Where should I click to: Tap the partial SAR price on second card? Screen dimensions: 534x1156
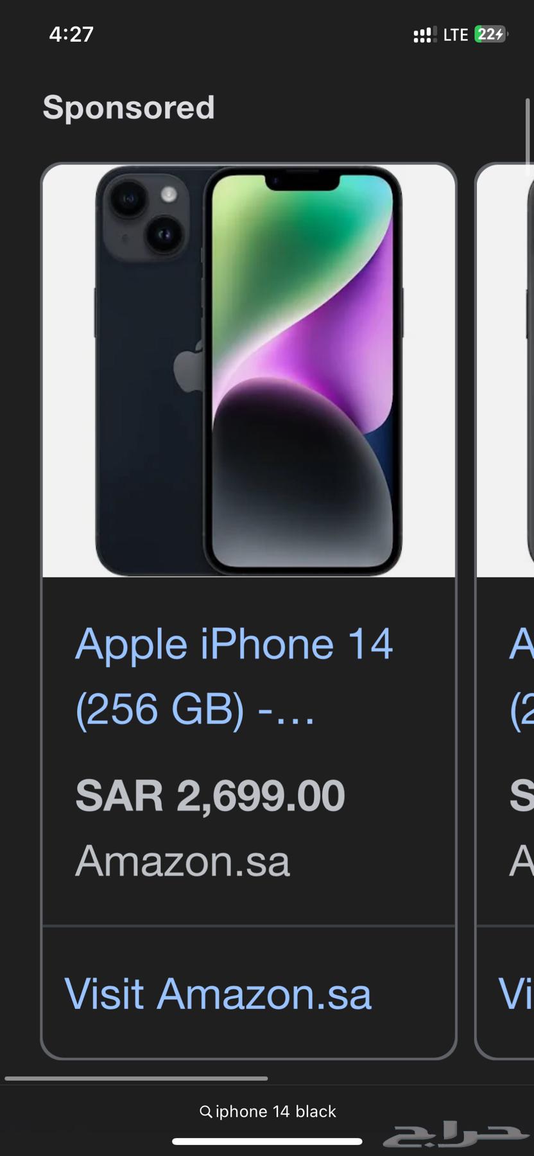pos(523,794)
